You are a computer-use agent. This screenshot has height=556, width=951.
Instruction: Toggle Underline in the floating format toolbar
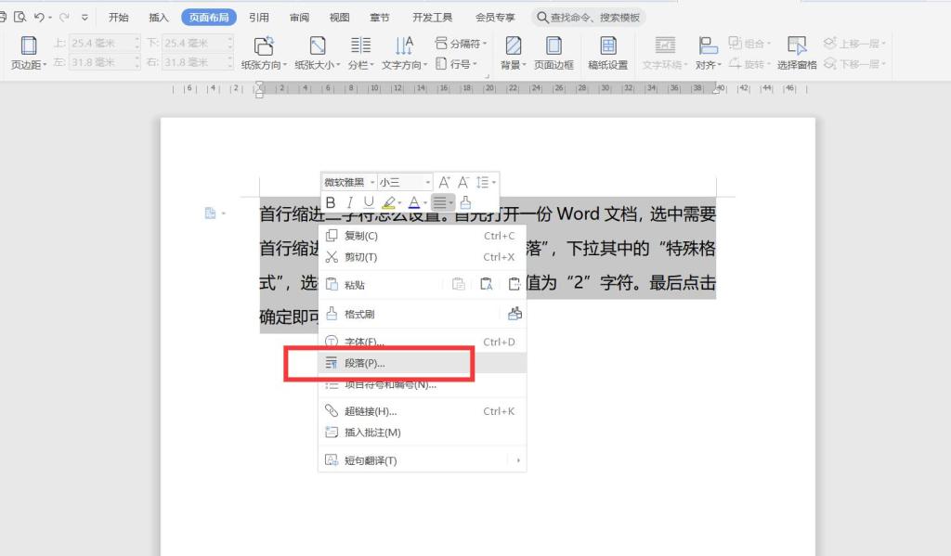tap(369, 202)
